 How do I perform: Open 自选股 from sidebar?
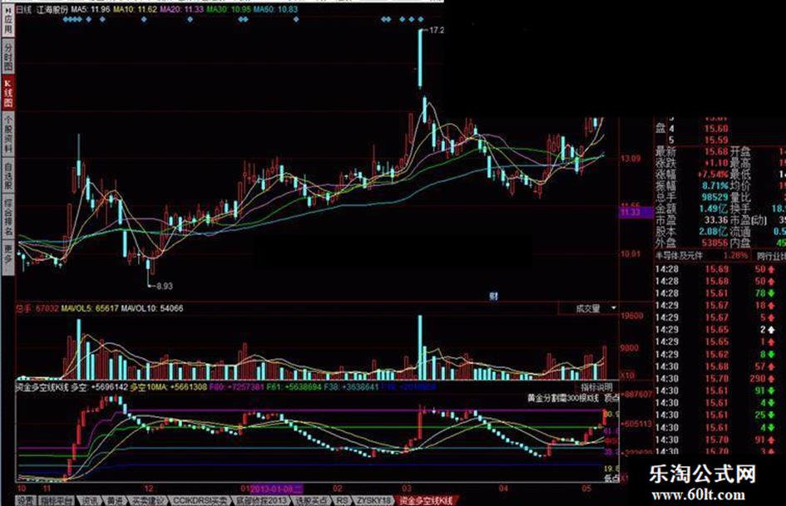click(x=8, y=174)
